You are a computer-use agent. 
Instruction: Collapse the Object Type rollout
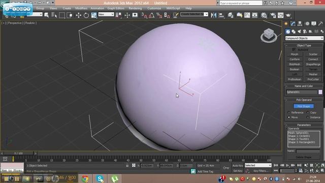(x=304, y=45)
